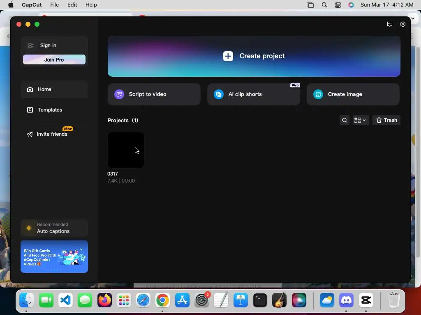Open the CapCut menu in menu bar
Image resolution: width=421 pixels, height=315 pixels.
pyautogui.click(x=32, y=5)
